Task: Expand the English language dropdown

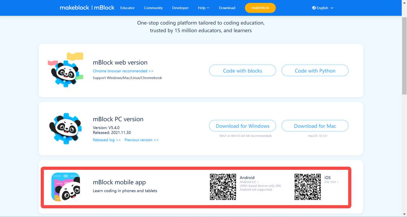Action: (323, 8)
